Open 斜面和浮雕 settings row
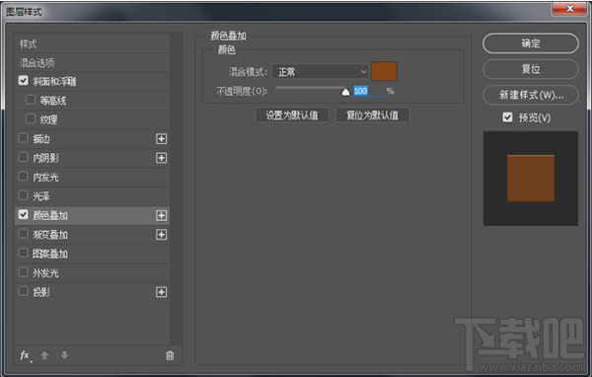The width and height of the screenshot is (592, 377). 92,81
